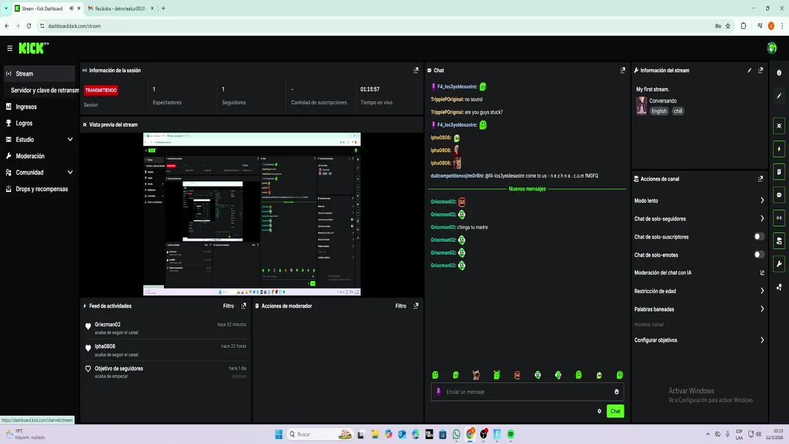Open Palabras baneadas options chevron
Screen dimensions: 789x444
[762, 309]
